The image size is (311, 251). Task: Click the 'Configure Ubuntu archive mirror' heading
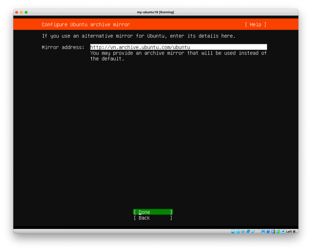(86, 25)
